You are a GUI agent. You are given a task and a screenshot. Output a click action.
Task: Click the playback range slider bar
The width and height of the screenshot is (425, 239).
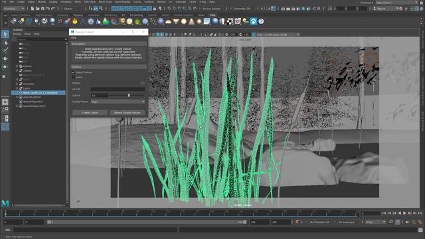147,222
